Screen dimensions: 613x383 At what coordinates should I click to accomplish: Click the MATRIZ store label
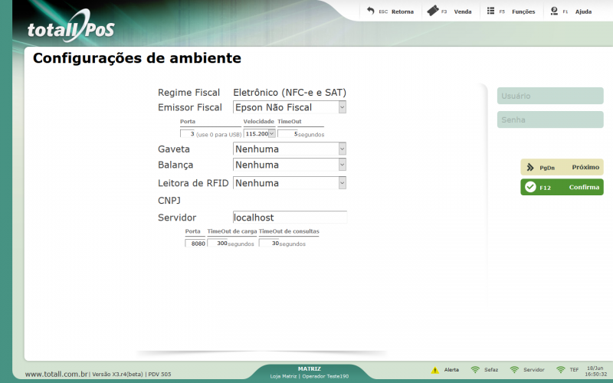(x=310, y=369)
